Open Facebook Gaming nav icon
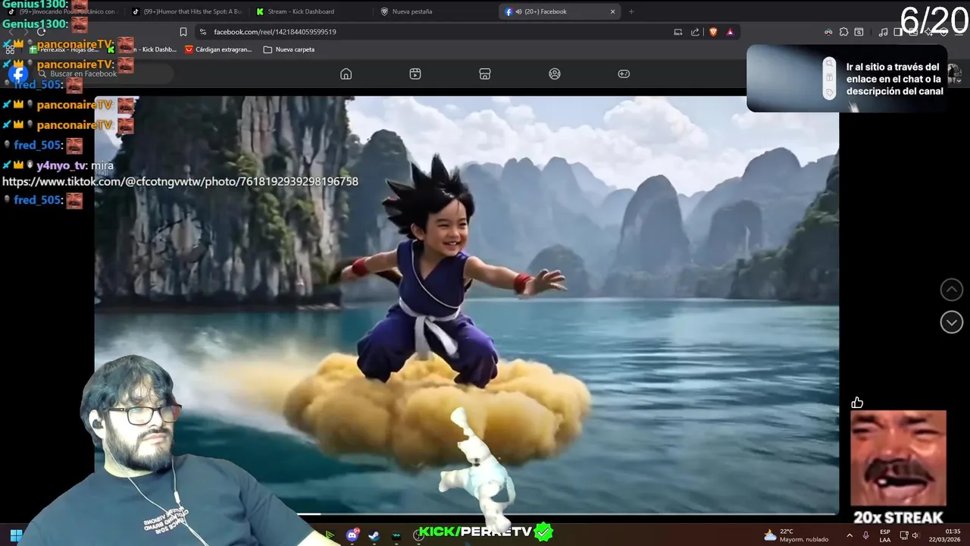970x546 pixels. click(x=624, y=74)
